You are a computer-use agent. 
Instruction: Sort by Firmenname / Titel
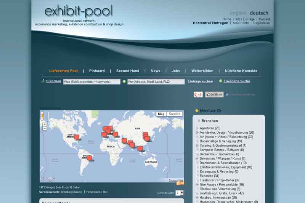click(x=97, y=192)
